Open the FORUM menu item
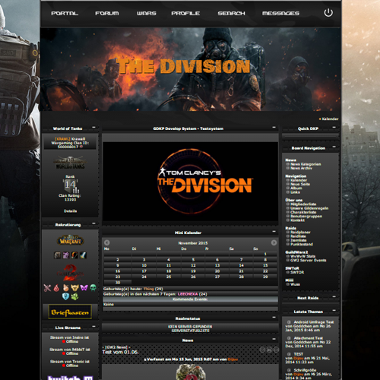380x380 pixels. coord(107,13)
